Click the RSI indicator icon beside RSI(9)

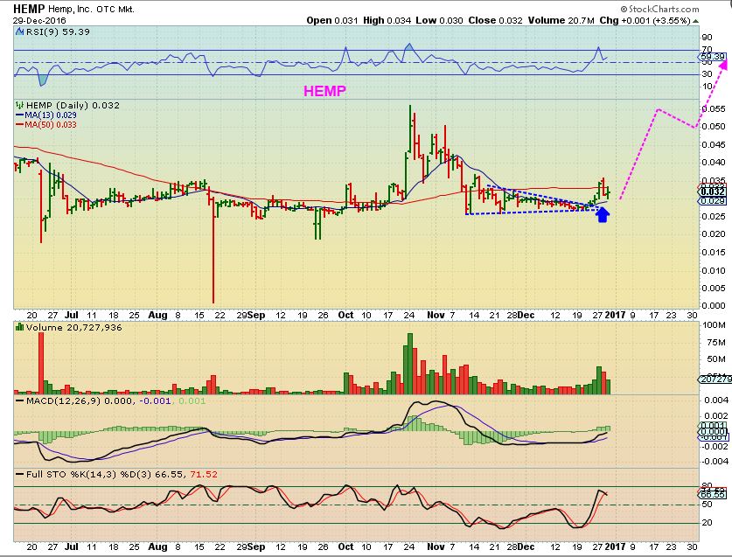[x=19, y=31]
